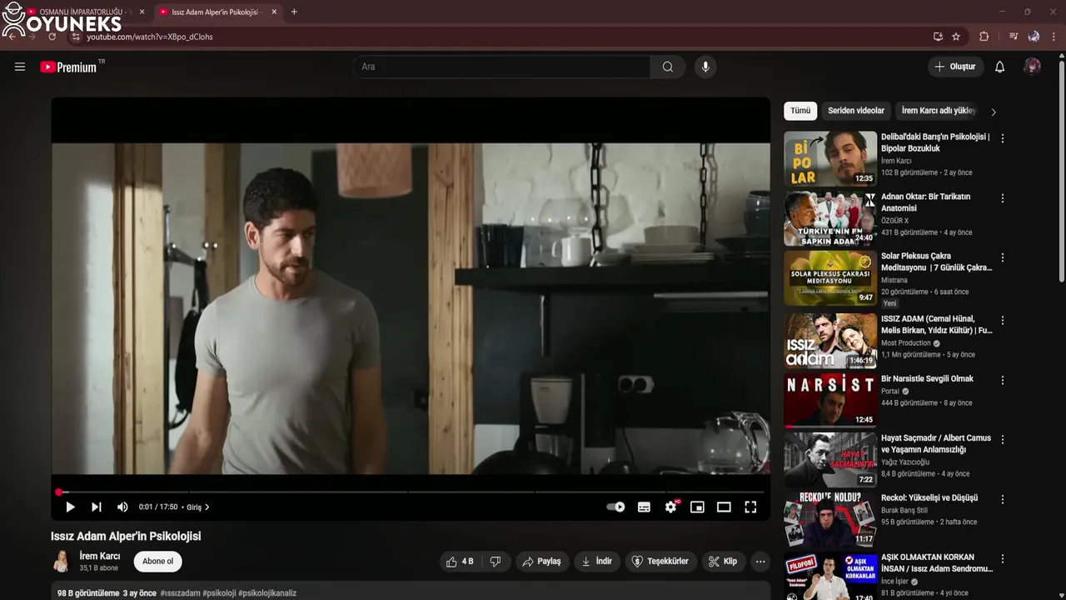Image resolution: width=1066 pixels, height=600 pixels.
Task: Skip to next video
Action: (97, 507)
